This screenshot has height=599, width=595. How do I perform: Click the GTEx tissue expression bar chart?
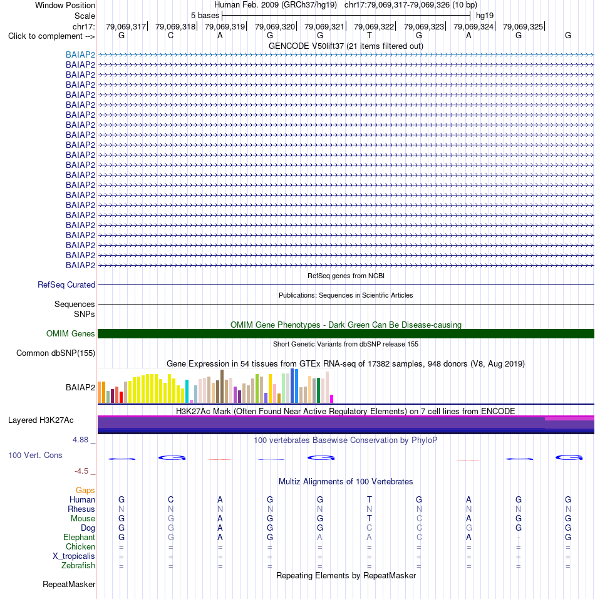click(x=216, y=386)
